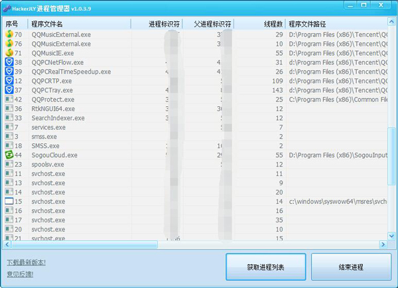The height and width of the screenshot is (288, 398).
Task: Click the shield icon beside QQPCNetFlow.exe
Action: pos(9,62)
